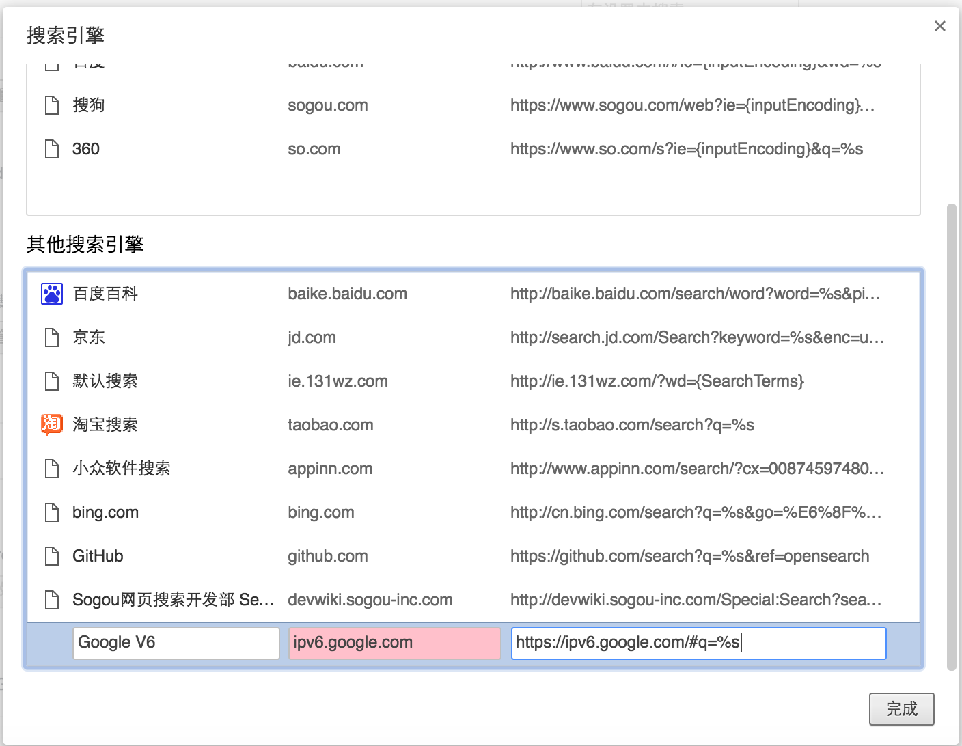Click keyword baike.baidu.com
The height and width of the screenshot is (746, 962).
click(347, 294)
